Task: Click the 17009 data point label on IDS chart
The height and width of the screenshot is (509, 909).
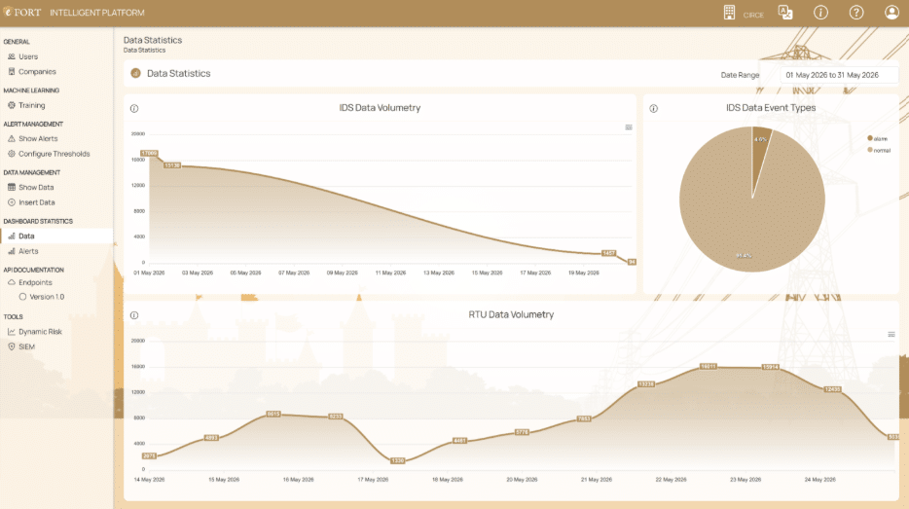Action: [149, 153]
